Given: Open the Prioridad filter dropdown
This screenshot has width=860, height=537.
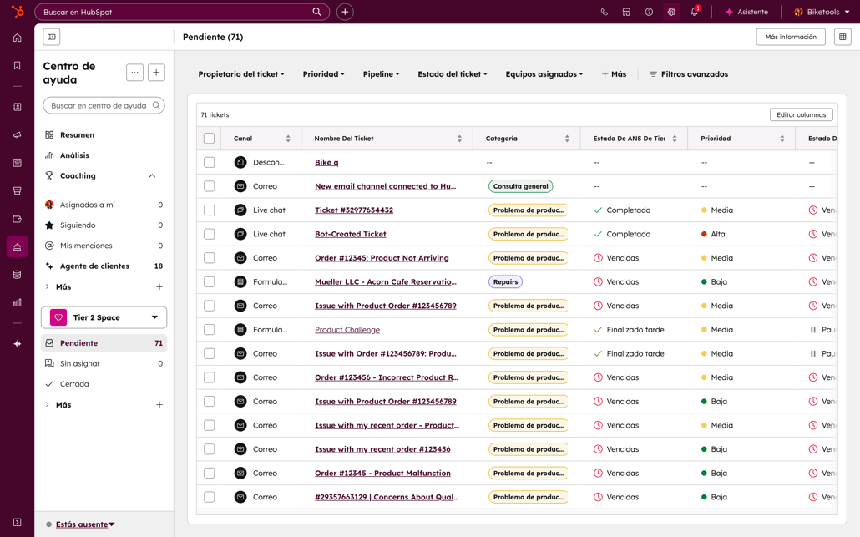Looking at the screenshot, I should tap(323, 74).
